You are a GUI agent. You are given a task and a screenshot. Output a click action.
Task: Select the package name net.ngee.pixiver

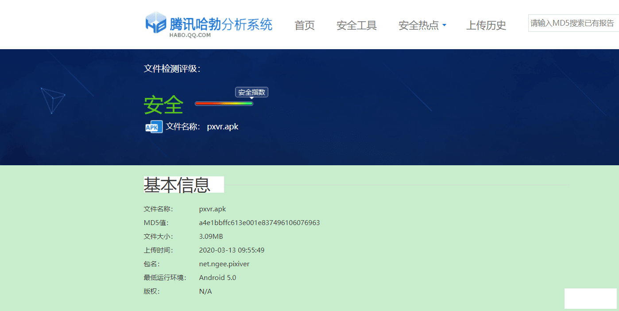coord(224,264)
